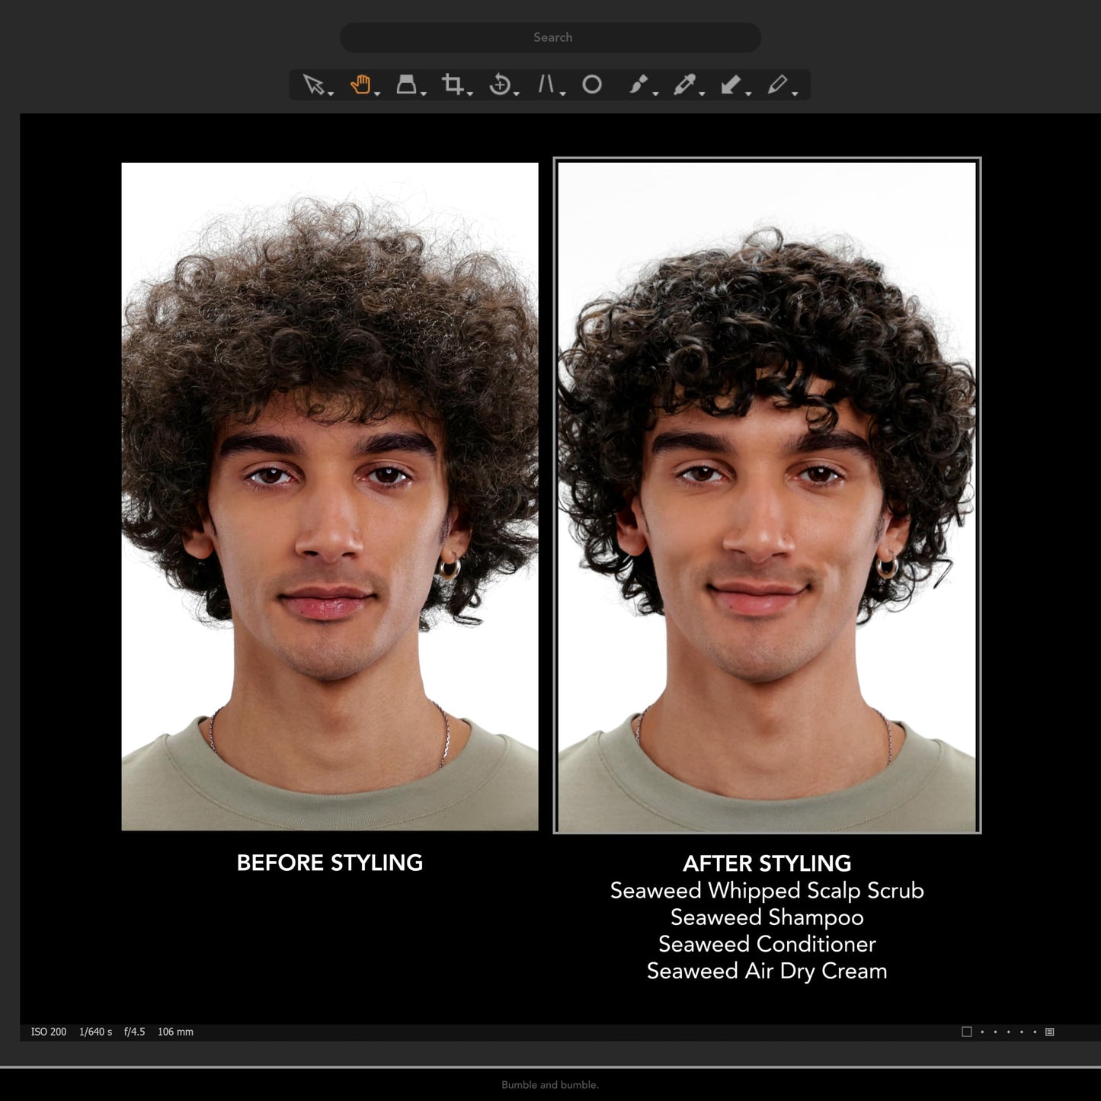Select the Crop tool
The height and width of the screenshot is (1101, 1101).
pos(453,85)
